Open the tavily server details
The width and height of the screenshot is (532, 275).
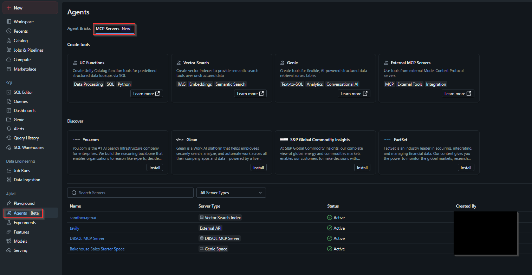[74, 228]
